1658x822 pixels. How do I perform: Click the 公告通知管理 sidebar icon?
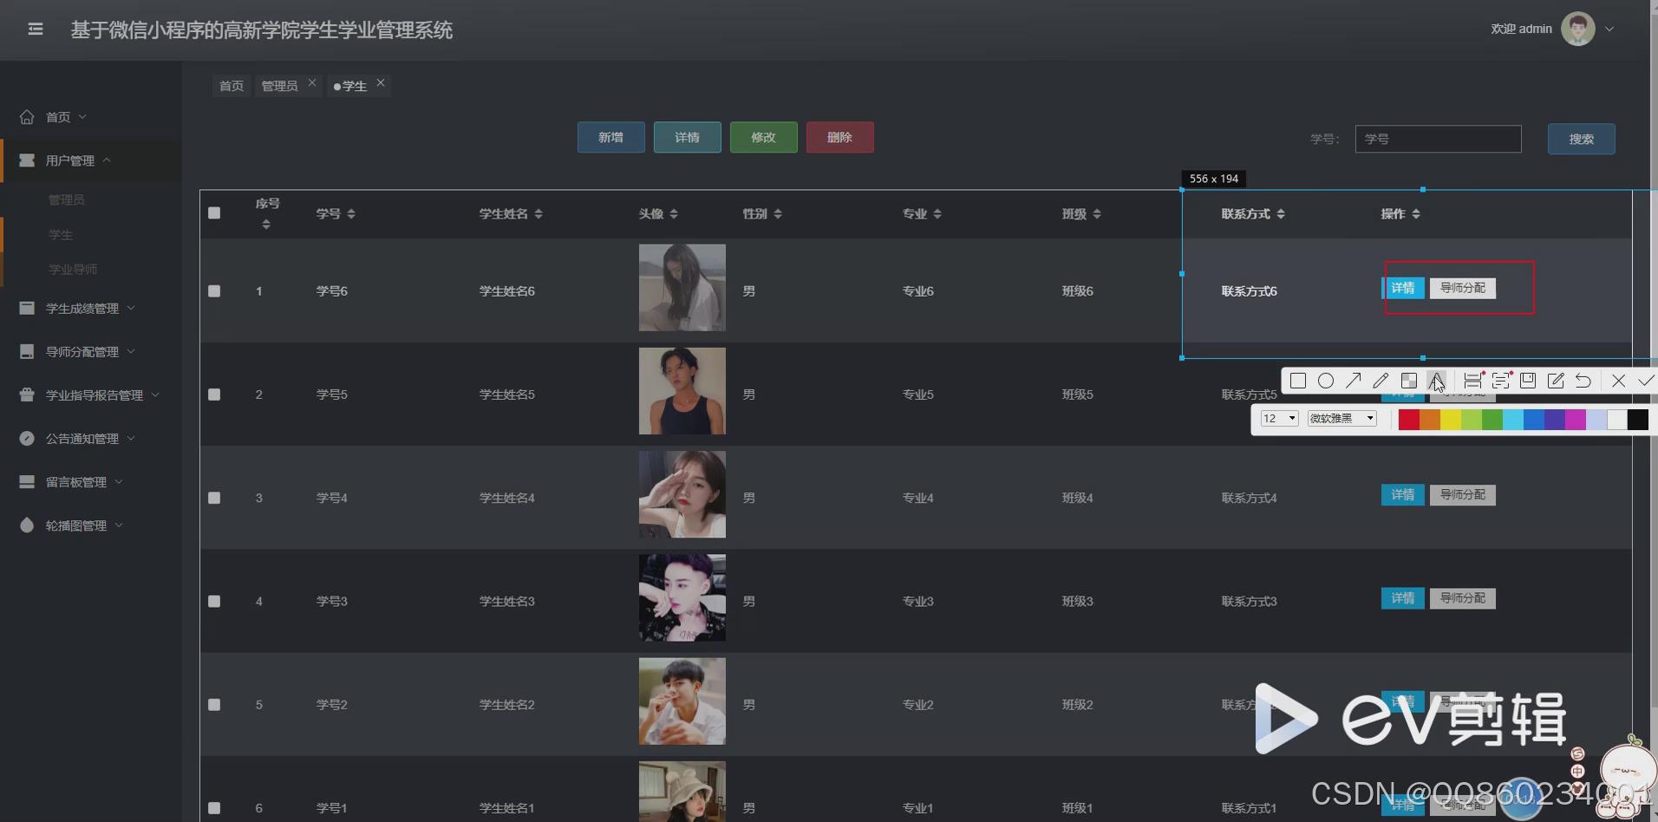point(27,438)
